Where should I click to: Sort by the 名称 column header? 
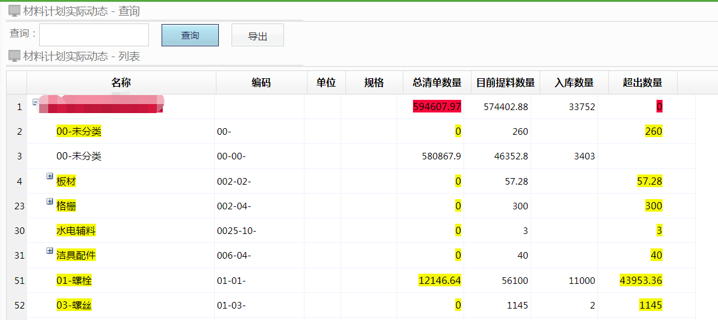coord(121,83)
